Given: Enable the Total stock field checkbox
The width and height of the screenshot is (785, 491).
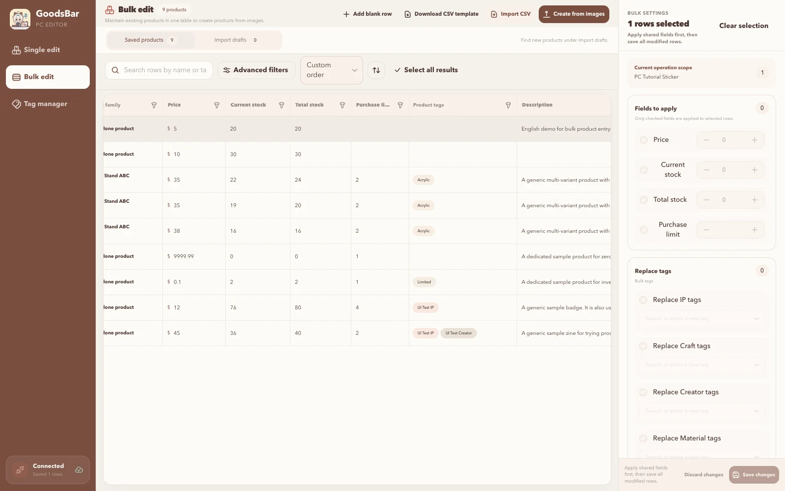Looking at the screenshot, I should (x=644, y=200).
